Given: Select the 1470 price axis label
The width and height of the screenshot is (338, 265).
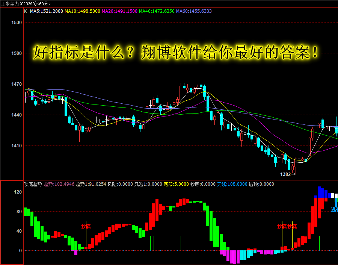Looking at the screenshot, I should tap(17, 84).
